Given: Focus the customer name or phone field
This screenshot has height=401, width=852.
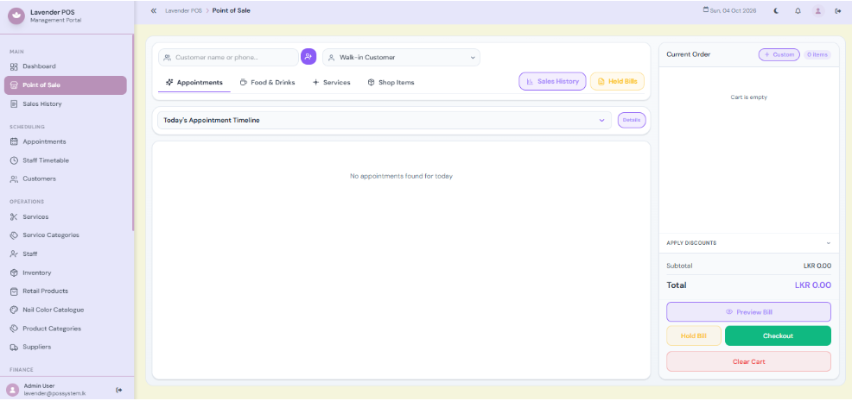Looking at the screenshot, I should [x=228, y=58].
